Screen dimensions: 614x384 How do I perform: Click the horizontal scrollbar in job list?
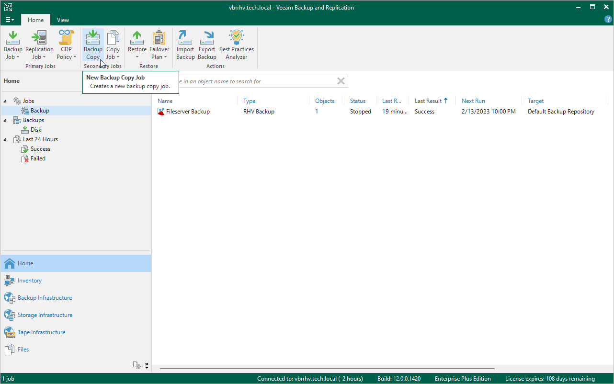pos(328,369)
